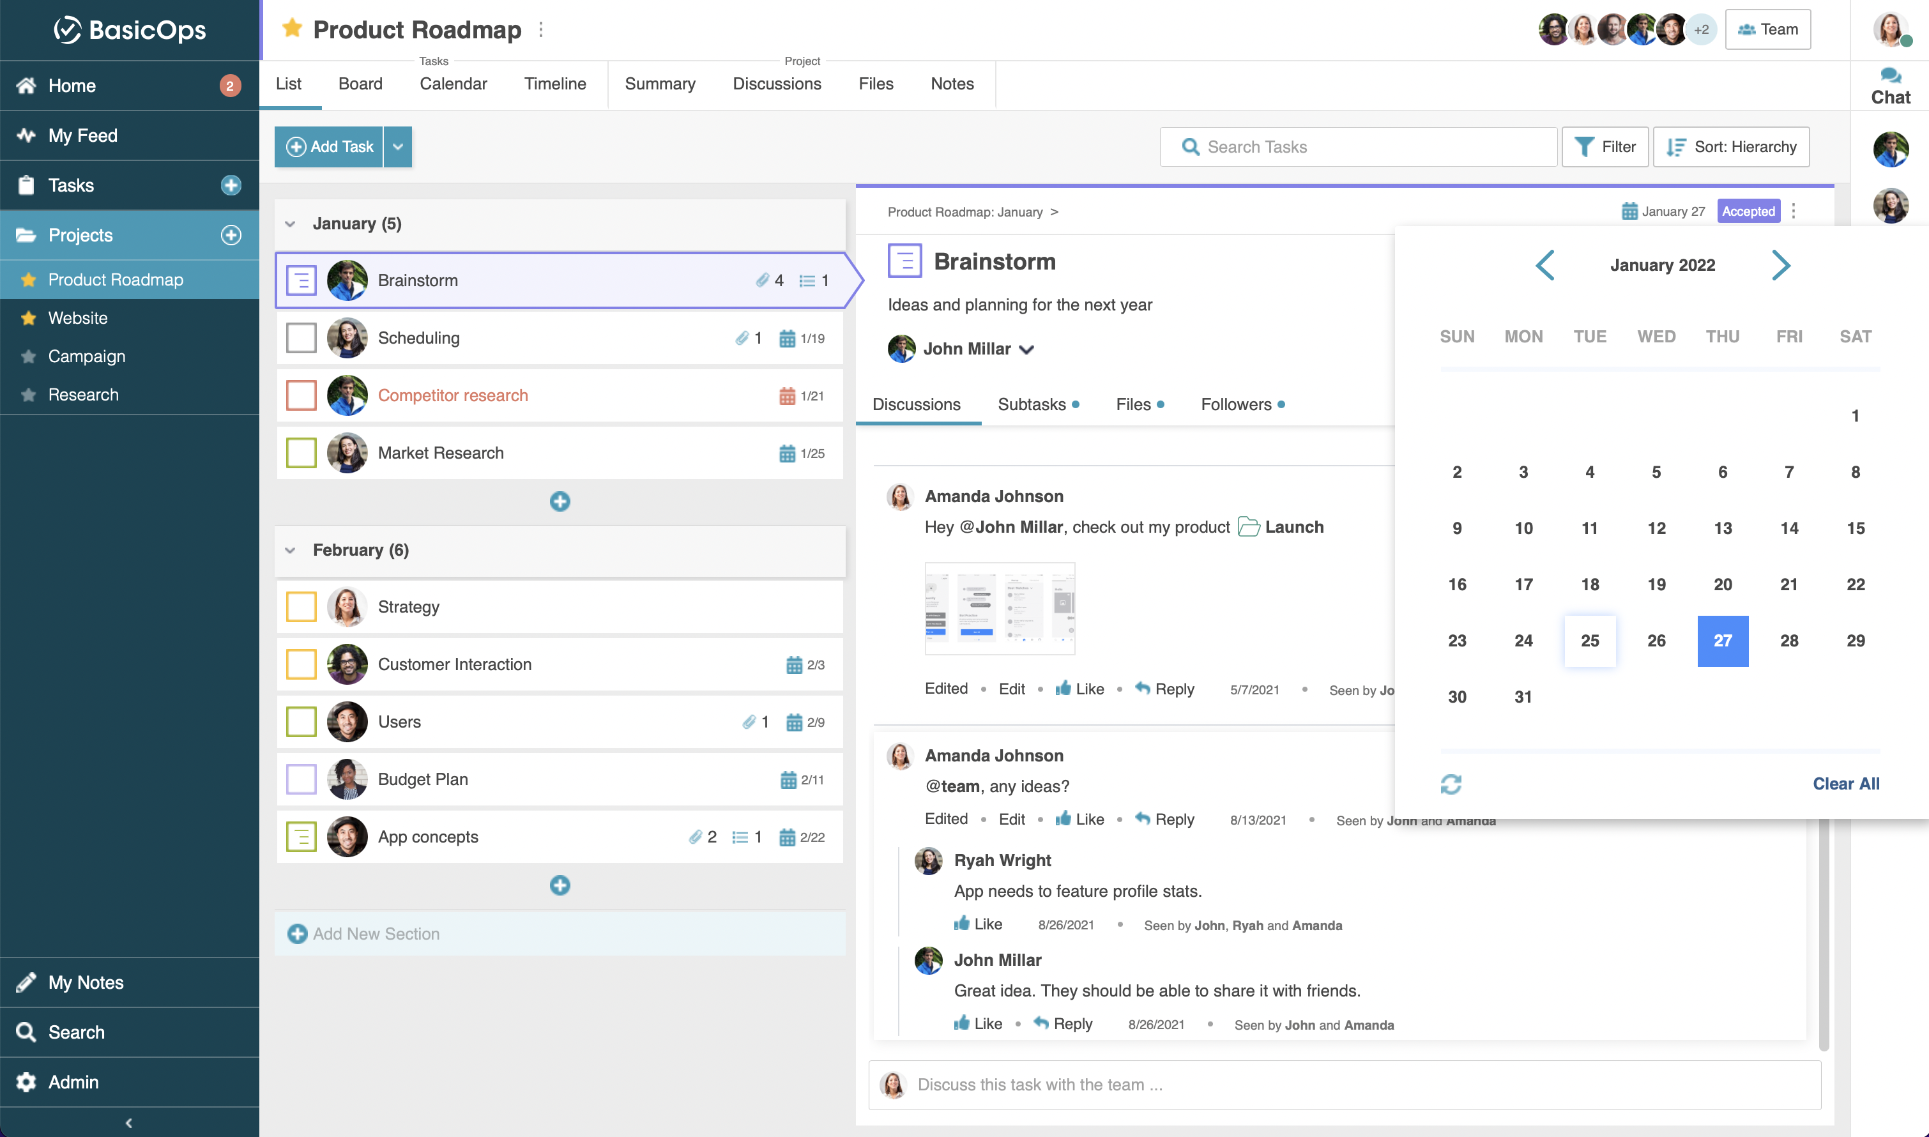Image resolution: width=1929 pixels, height=1137 pixels.
Task: Check the Budget Plan task checkbox
Action: pyautogui.click(x=301, y=779)
